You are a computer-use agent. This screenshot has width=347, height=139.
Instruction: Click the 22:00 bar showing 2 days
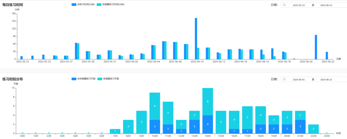click(313, 129)
